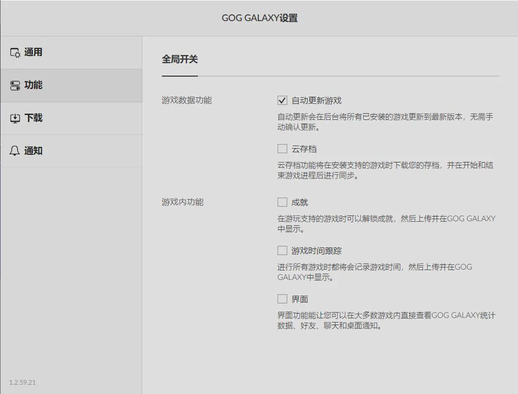This screenshot has height=394, width=518.
Task: Go to the 通知 settings tab
Action: (x=71, y=151)
